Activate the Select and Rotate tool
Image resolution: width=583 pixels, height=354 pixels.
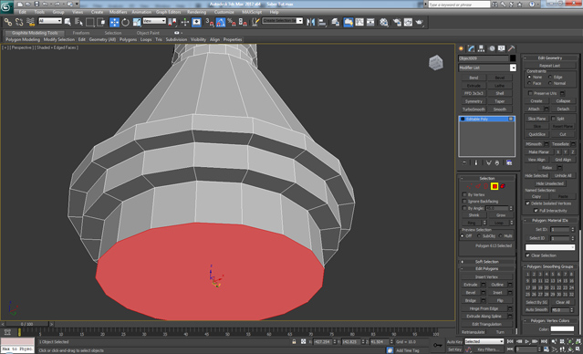tap(125, 22)
